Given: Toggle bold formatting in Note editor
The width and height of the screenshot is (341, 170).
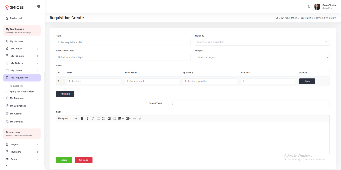Looking at the screenshot, I should pos(82,119).
